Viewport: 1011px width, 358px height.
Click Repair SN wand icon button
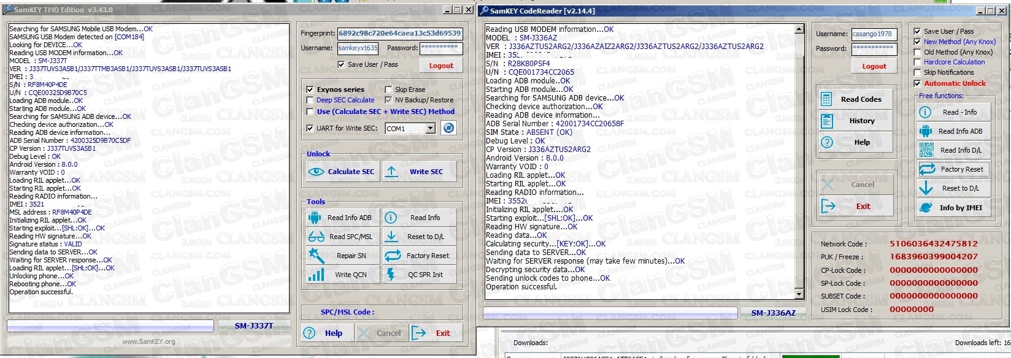point(342,256)
